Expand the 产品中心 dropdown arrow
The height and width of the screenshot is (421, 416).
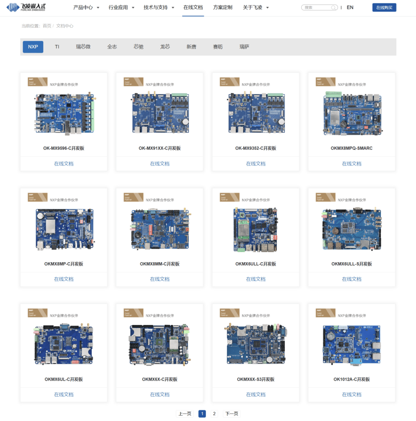point(98,8)
